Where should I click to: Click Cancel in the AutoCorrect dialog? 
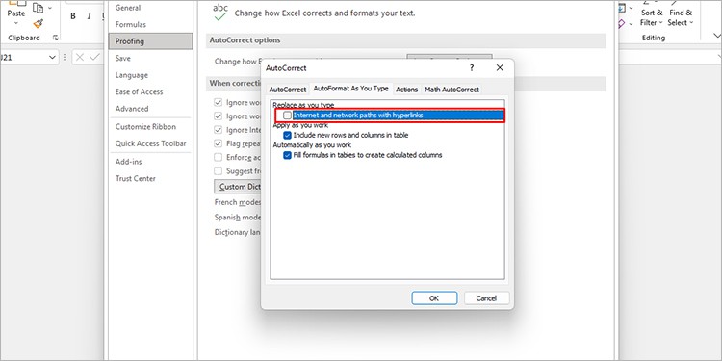pos(487,298)
